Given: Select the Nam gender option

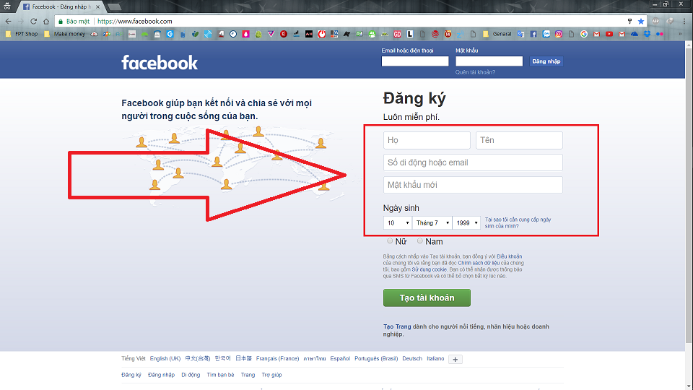Looking at the screenshot, I should click(420, 241).
